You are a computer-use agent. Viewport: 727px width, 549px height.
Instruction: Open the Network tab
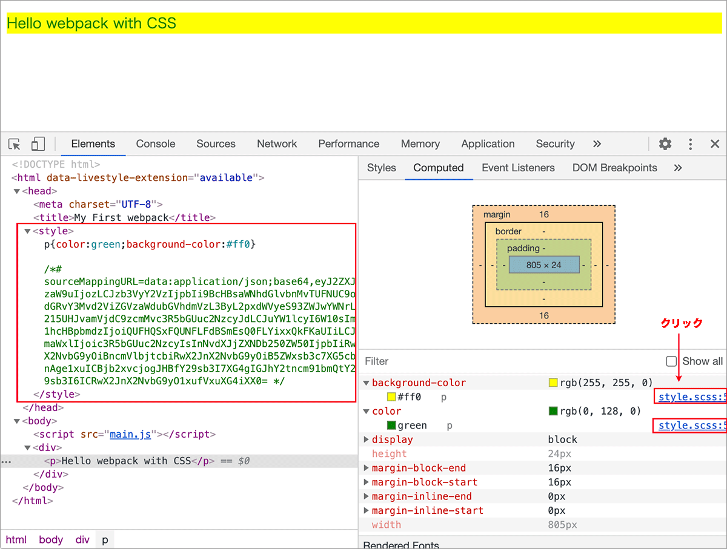(277, 144)
